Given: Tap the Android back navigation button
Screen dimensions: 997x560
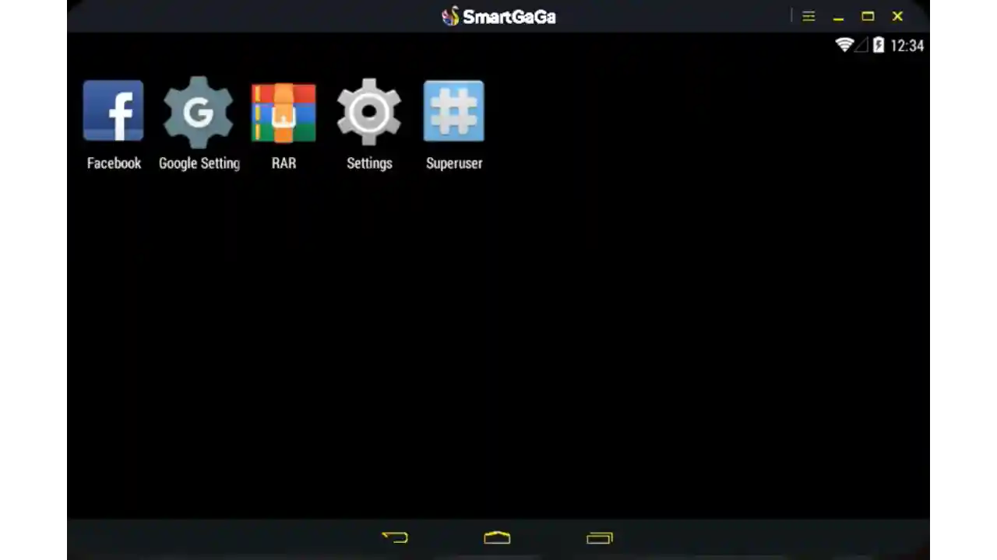Looking at the screenshot, I should point(395,537).
